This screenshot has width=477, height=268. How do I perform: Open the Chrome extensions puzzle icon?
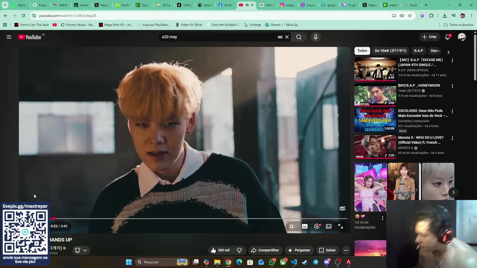point(432,16)
